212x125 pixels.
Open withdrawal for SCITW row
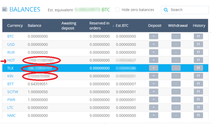point(176,92)
